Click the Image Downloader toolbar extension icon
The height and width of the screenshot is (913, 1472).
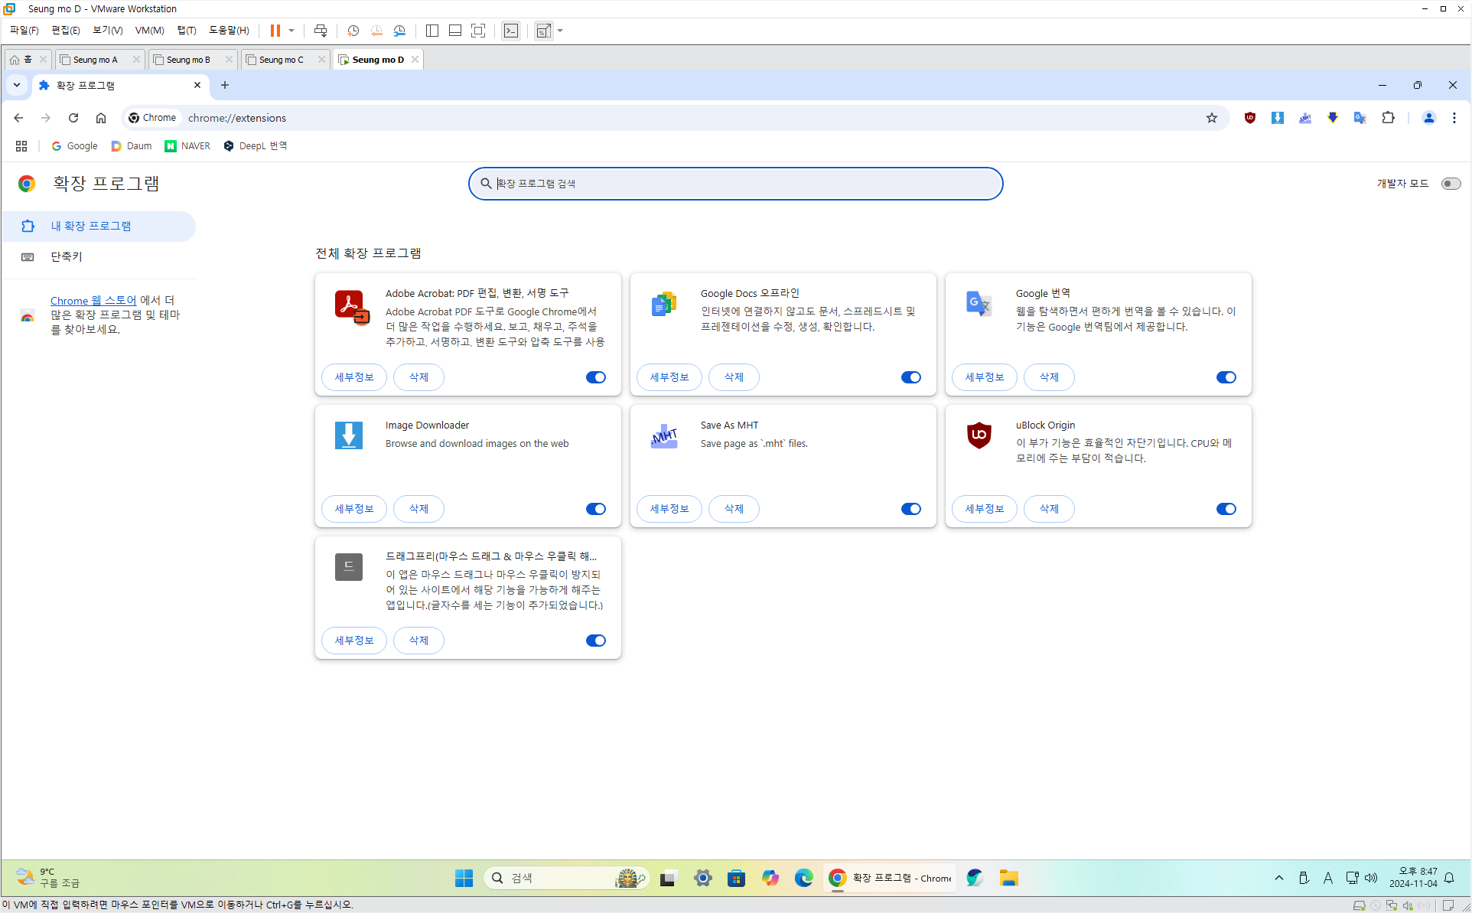tap(1278, 118)
